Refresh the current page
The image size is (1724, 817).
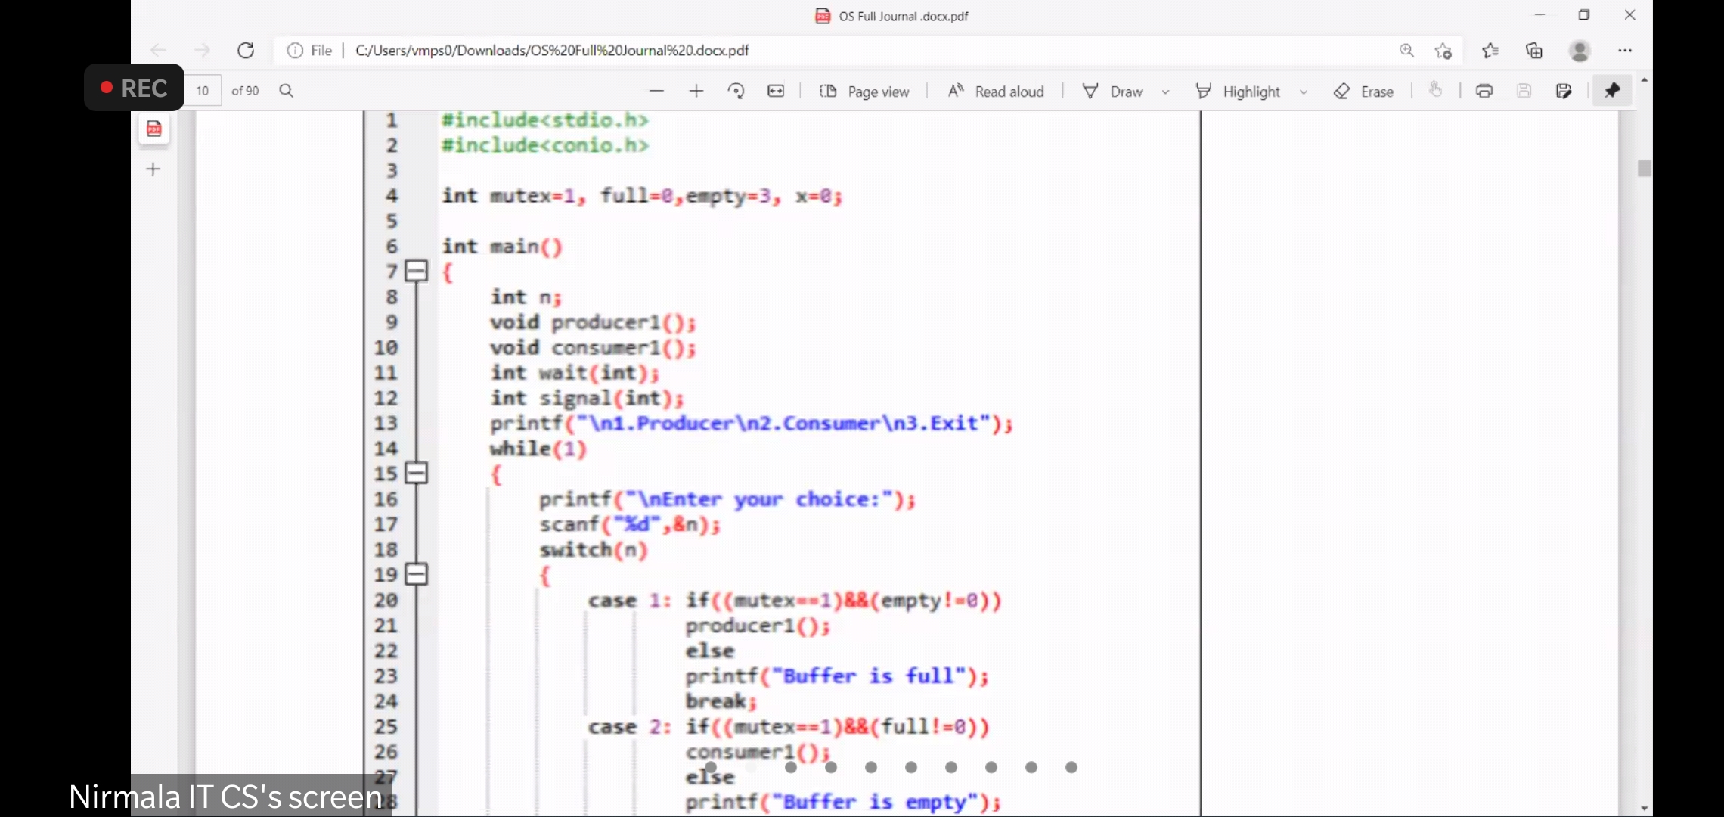[x=246, y=51]
